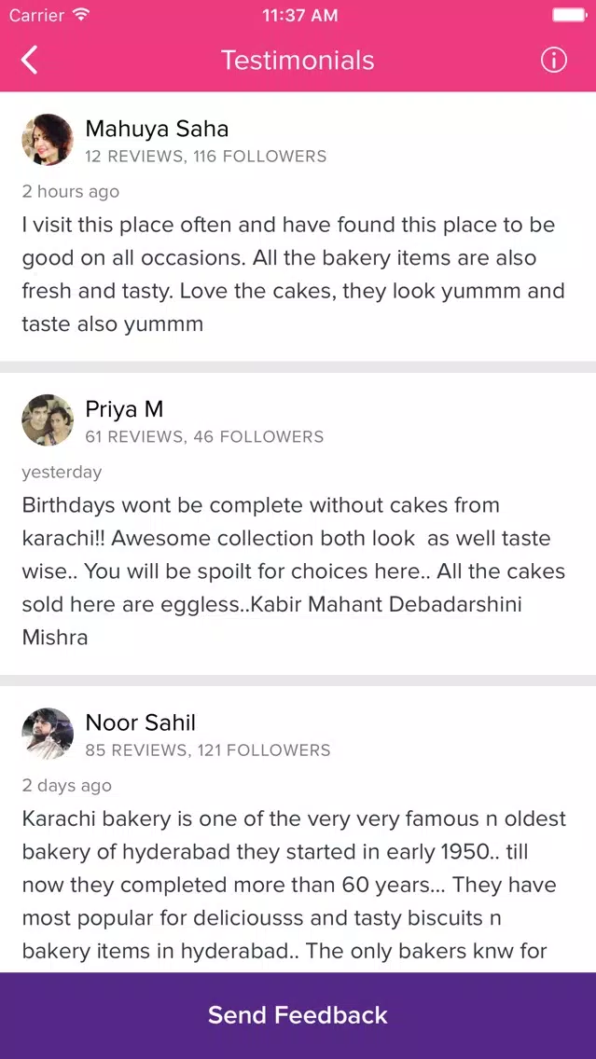Viewport: 596px width, 1059px height.
Task: Tap the Testimonials title
Action: [x=298, y=60]
